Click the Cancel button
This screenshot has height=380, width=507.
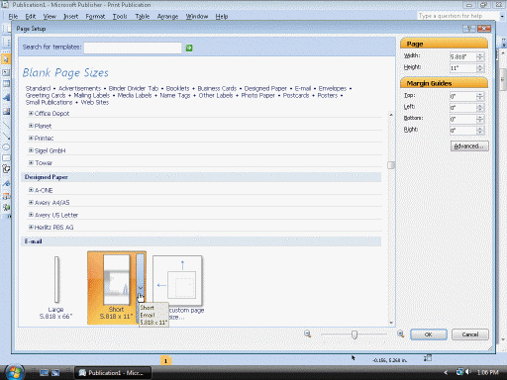[470, 334]
